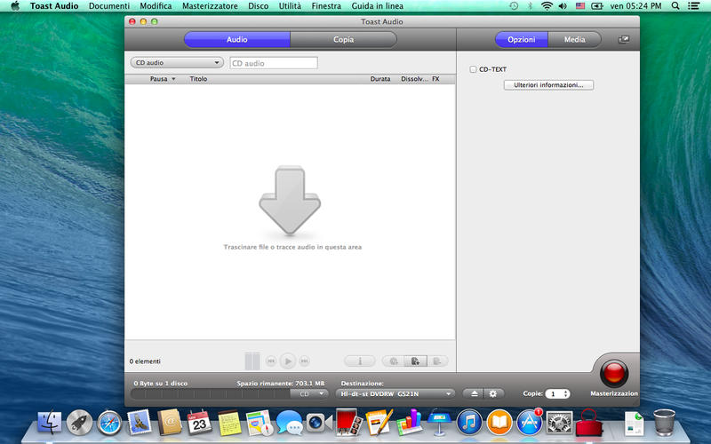
Task: Expand the Pausa column dropdown arrow
Action: 173,79
